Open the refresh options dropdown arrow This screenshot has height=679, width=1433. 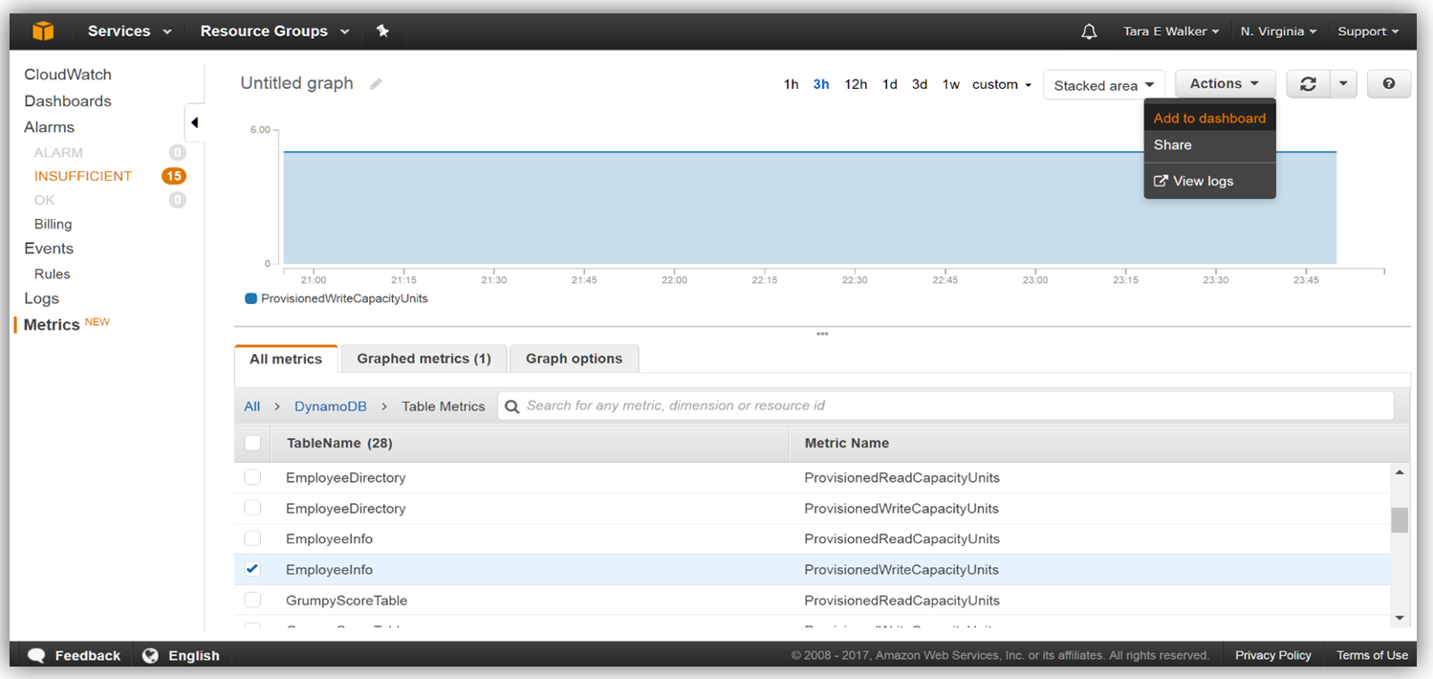click(x=1343, y=84)
